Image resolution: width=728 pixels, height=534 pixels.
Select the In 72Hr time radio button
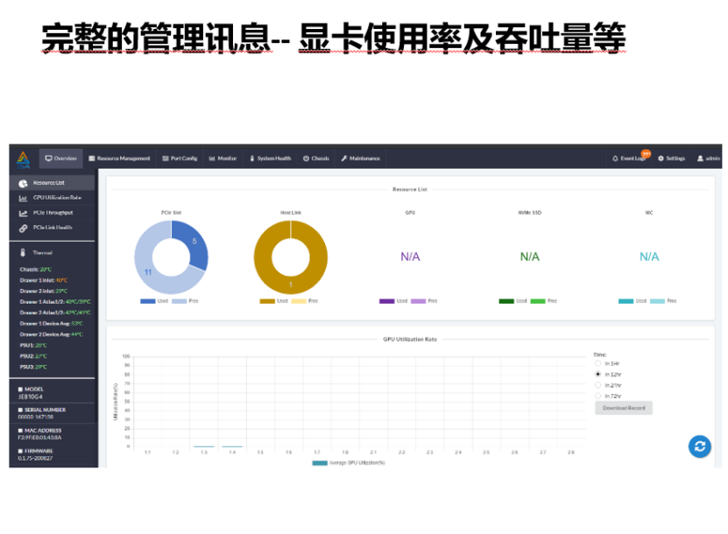pos(598,396)
